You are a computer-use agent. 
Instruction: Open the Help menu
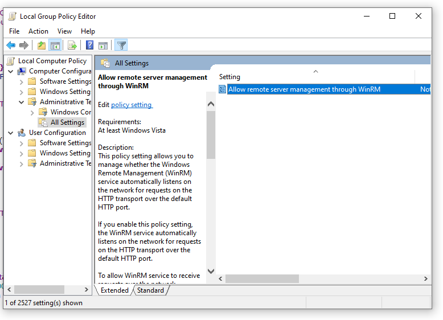88,31
